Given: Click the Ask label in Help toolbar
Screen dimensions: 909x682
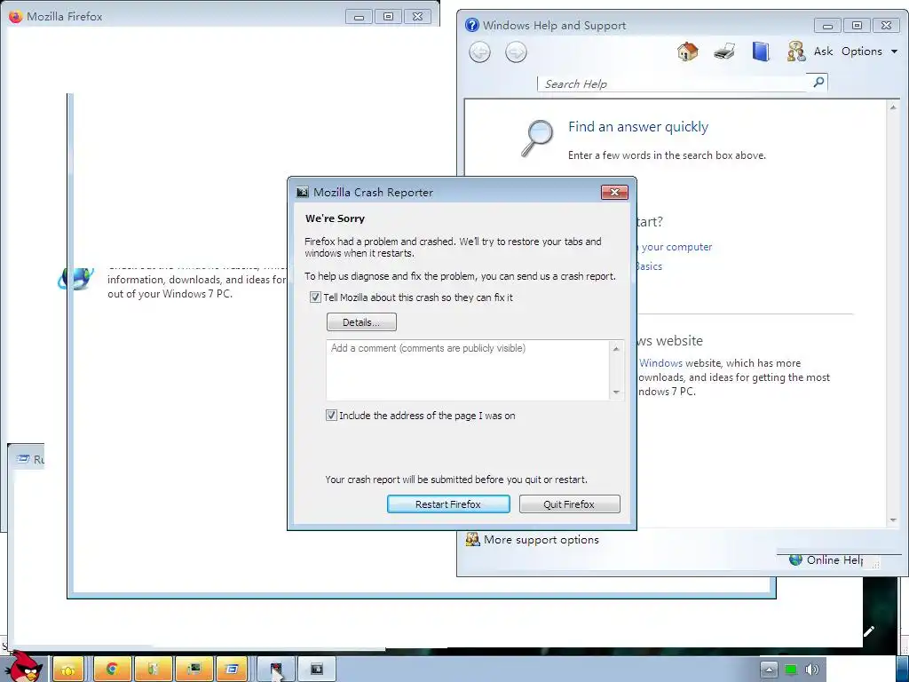Looking at the screenshot, I should (x=823, y=51).
